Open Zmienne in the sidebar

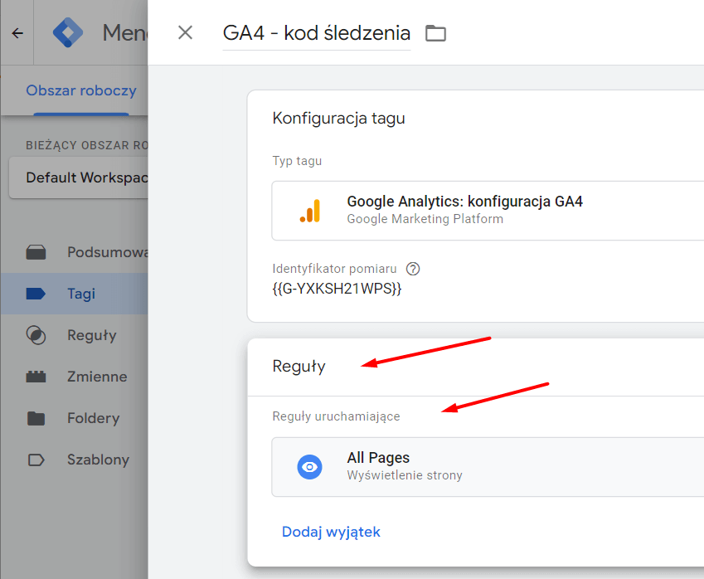tap(75, 377)
